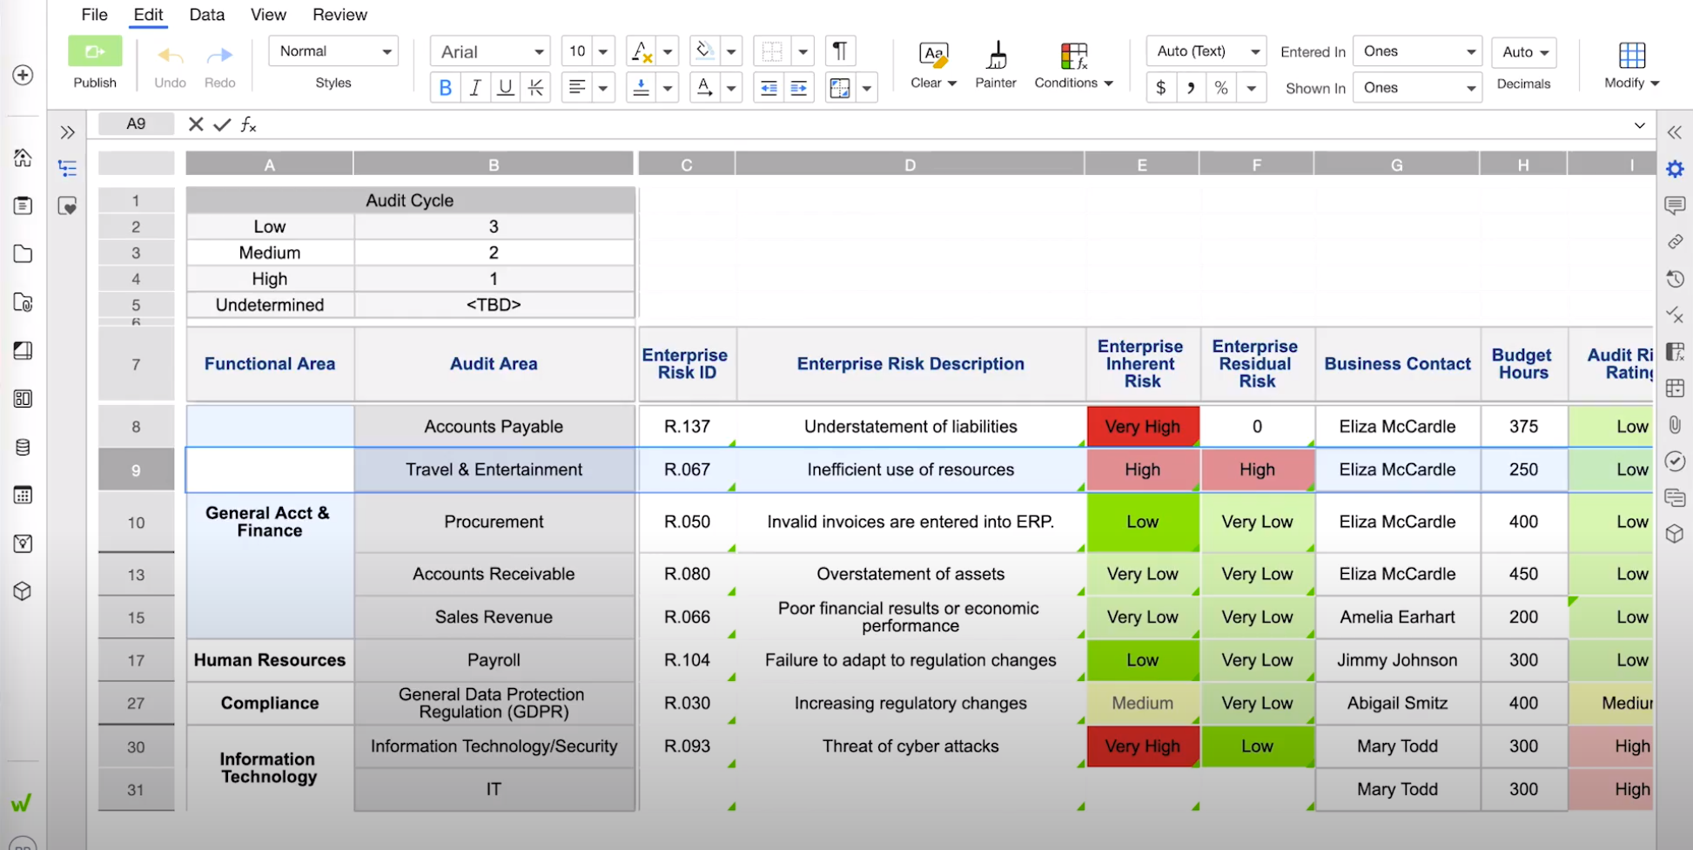Click the function fx icon

pyautogui.click(x=249, y=125)
